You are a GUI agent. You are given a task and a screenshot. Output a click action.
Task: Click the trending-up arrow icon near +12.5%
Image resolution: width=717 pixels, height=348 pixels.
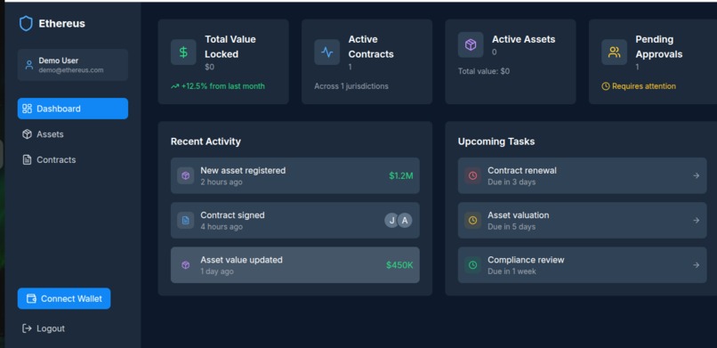[174, 86]
